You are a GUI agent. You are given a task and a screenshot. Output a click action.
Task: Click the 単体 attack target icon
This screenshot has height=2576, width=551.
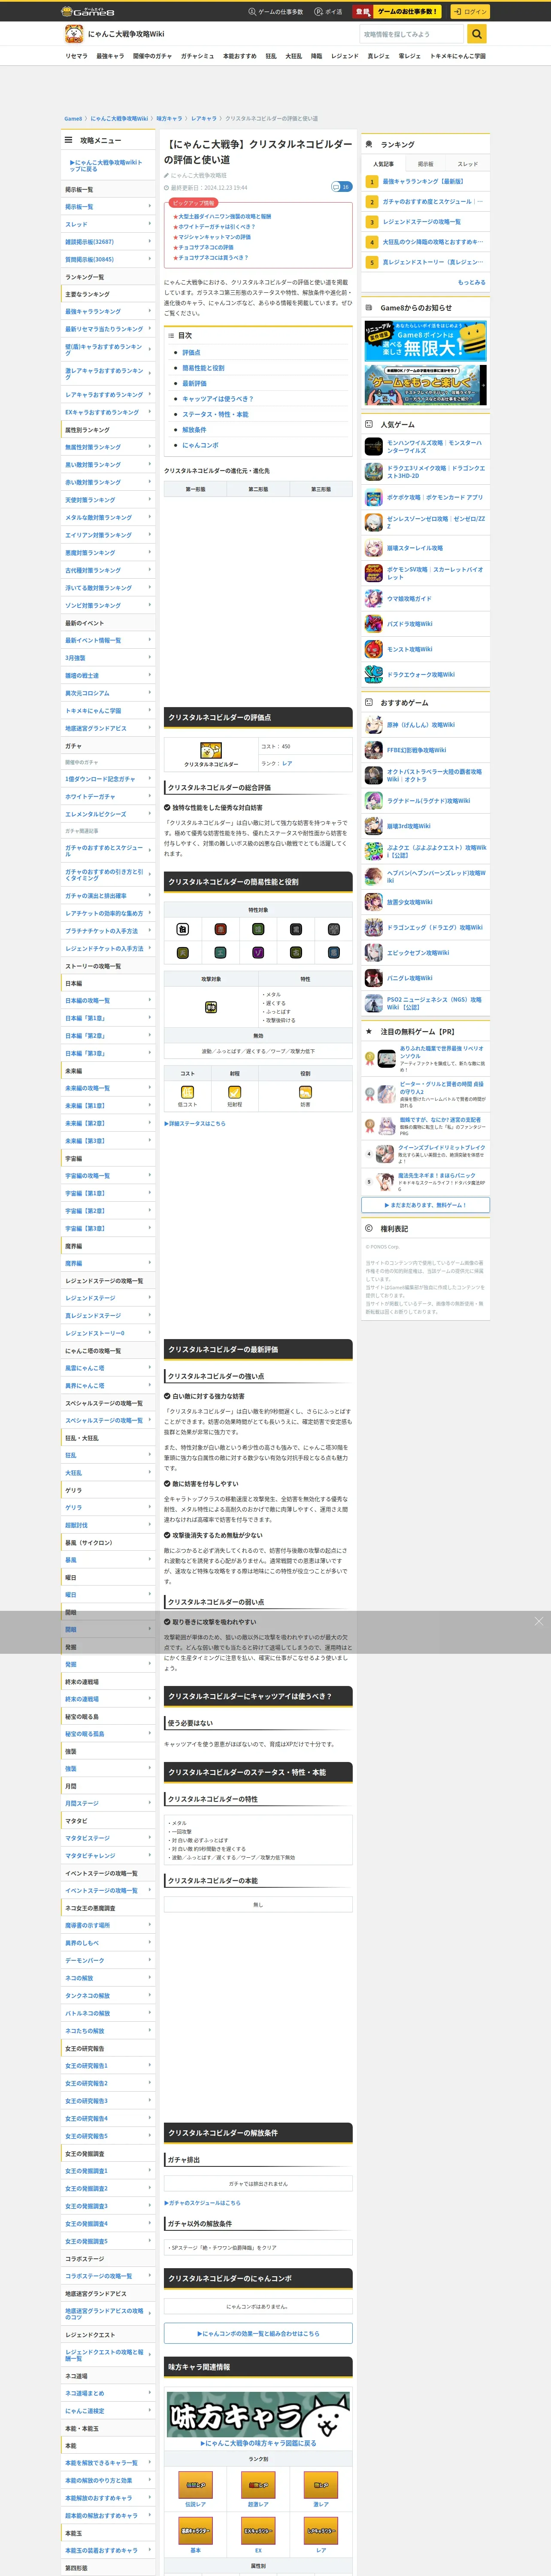tap(211, 1007)
